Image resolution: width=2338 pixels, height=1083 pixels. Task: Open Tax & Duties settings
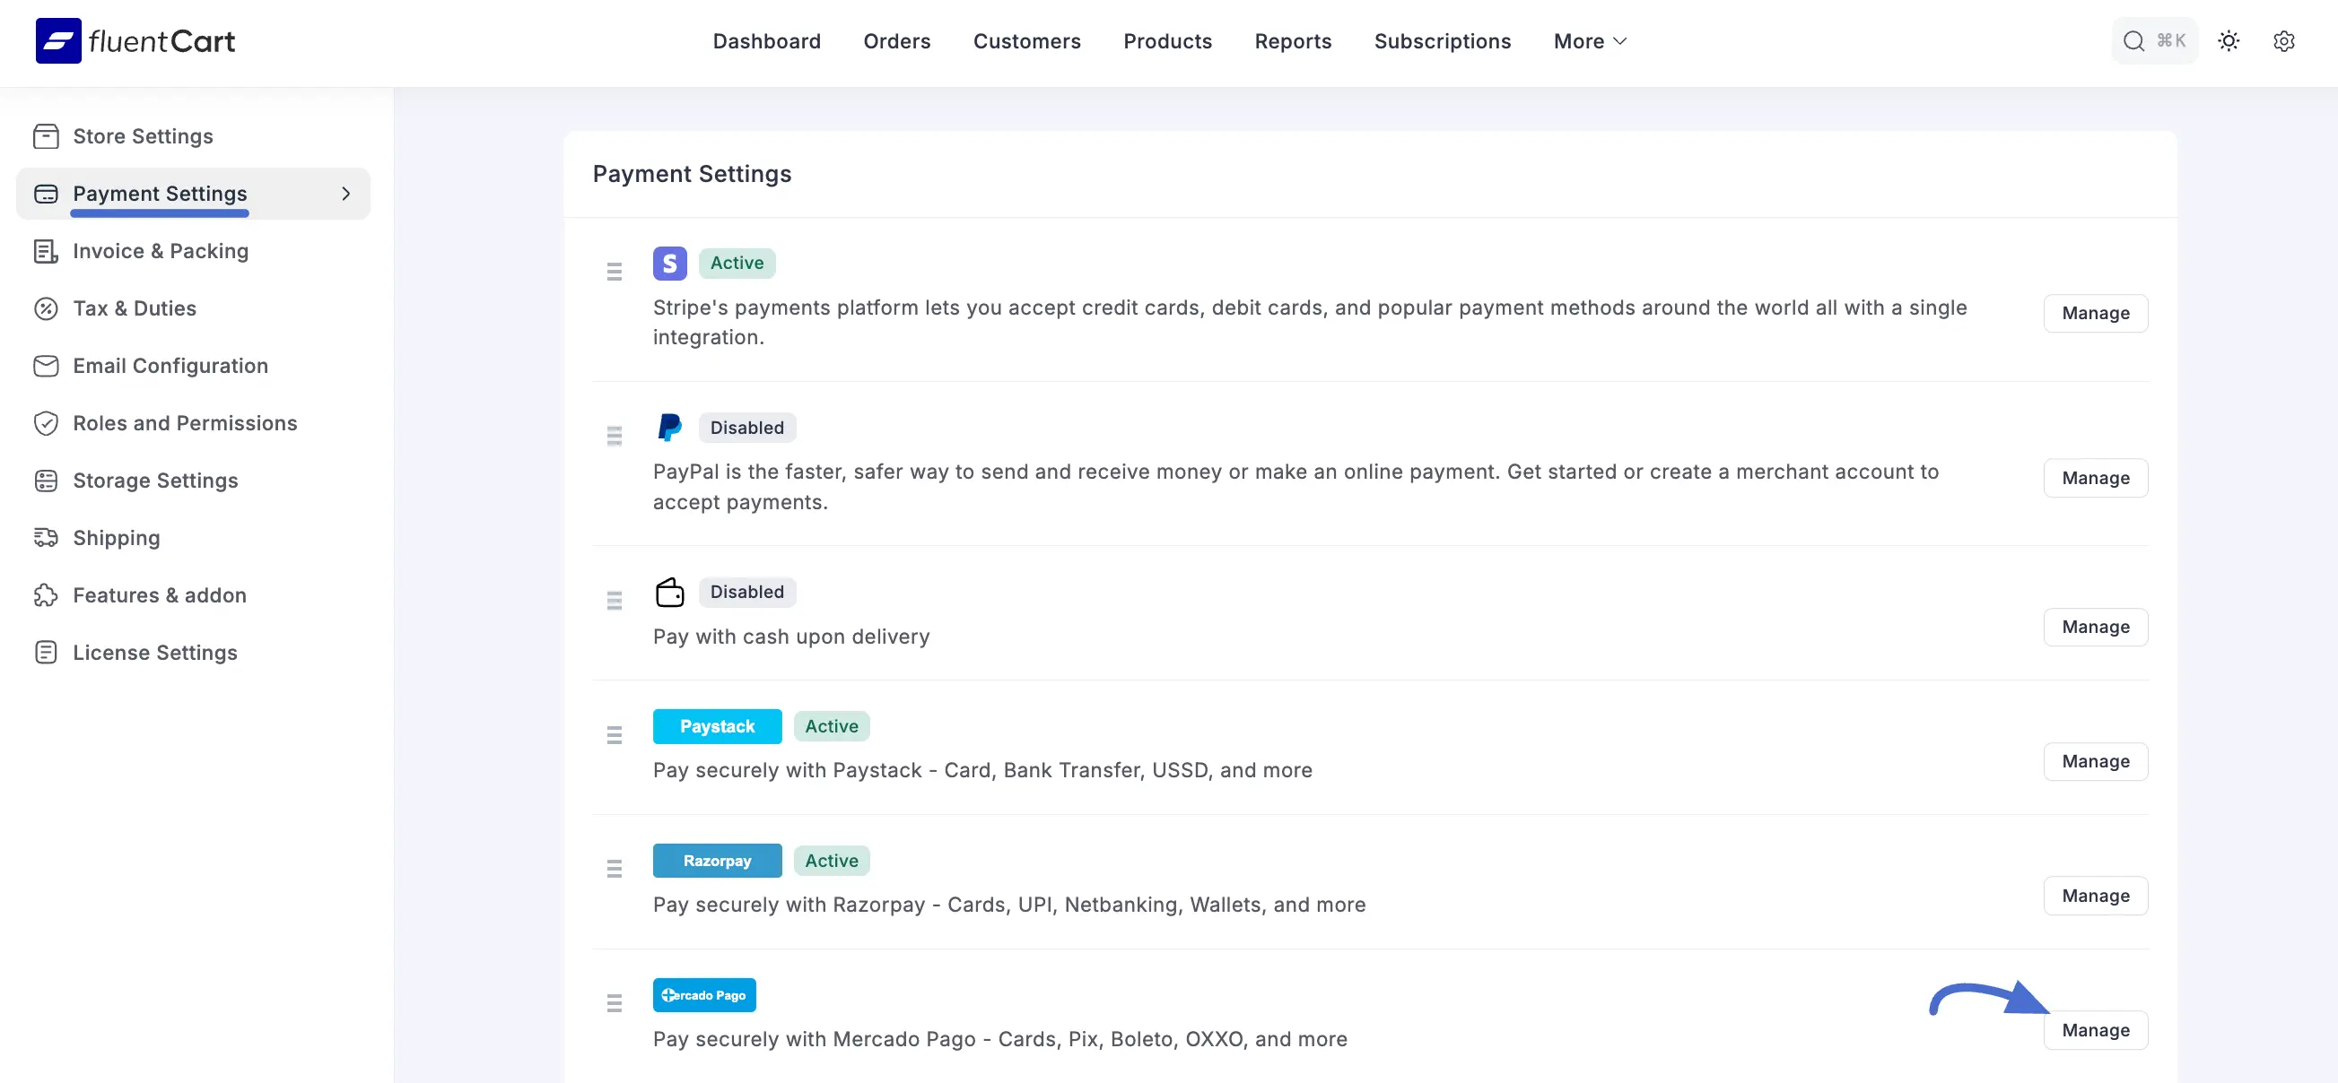point(135,308)
